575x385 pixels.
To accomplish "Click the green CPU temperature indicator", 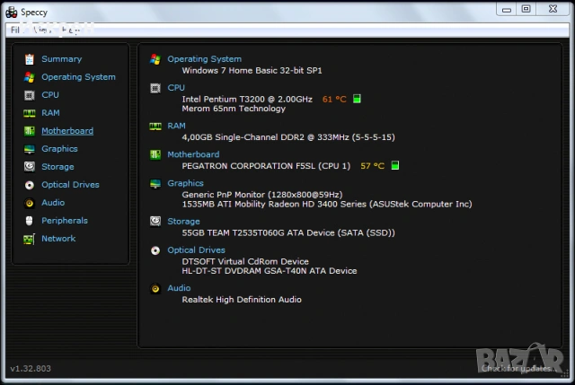I will 357,99.
